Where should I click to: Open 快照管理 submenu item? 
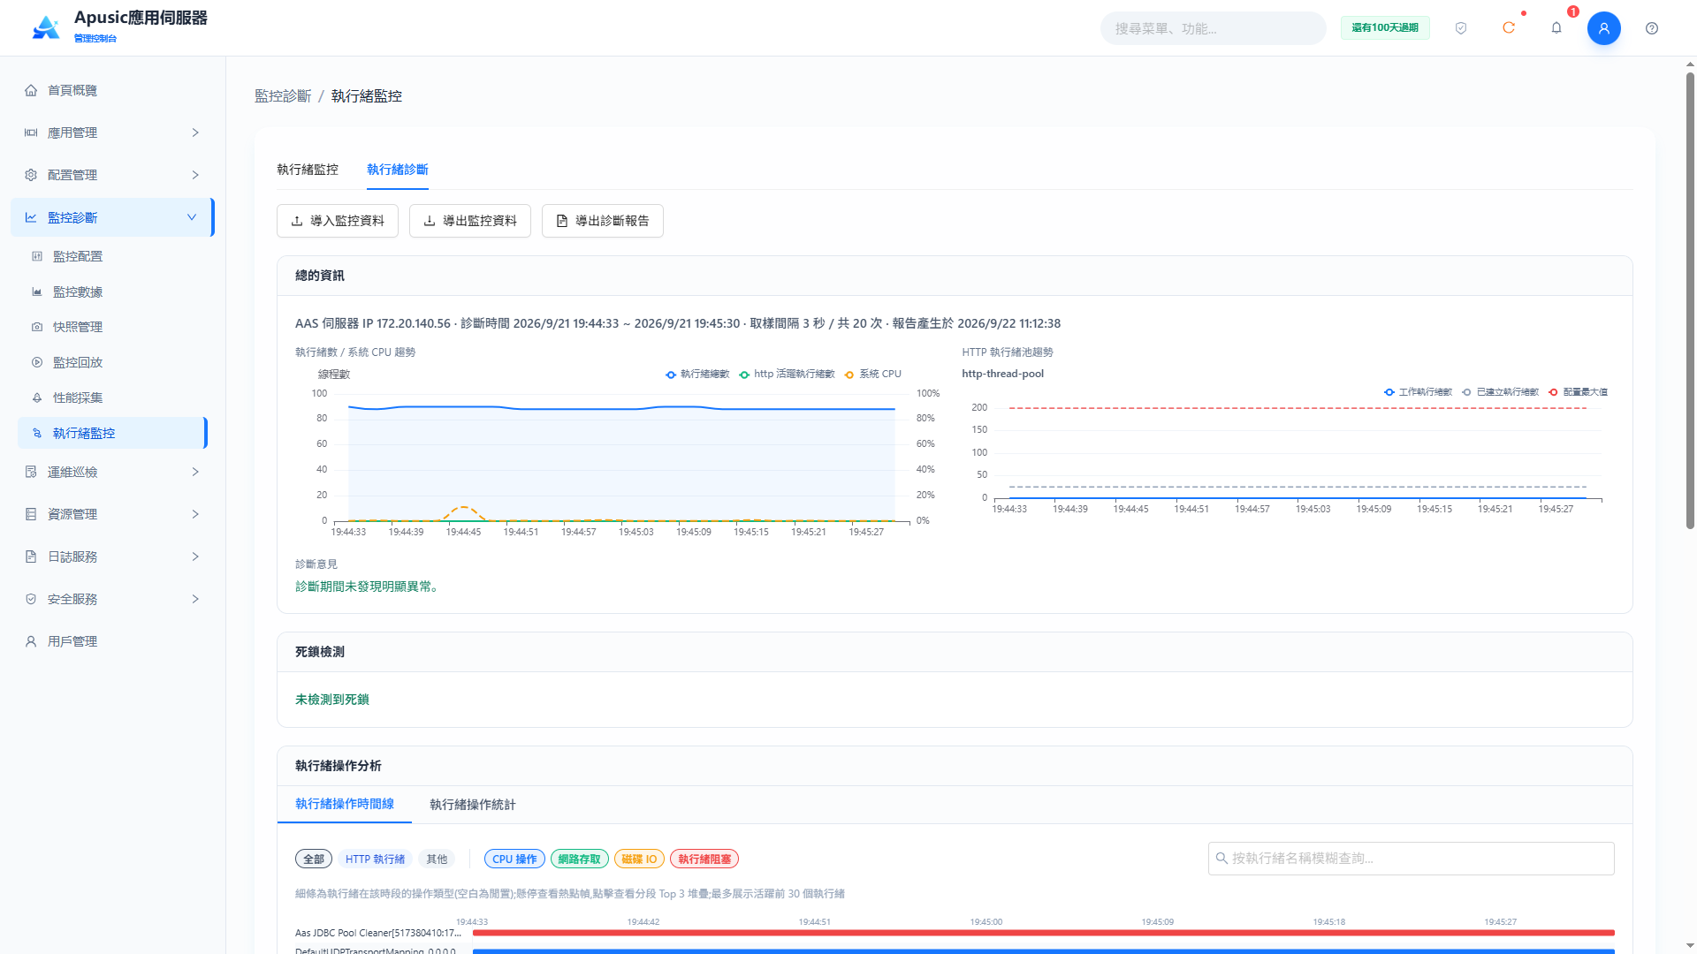[113, 327]
